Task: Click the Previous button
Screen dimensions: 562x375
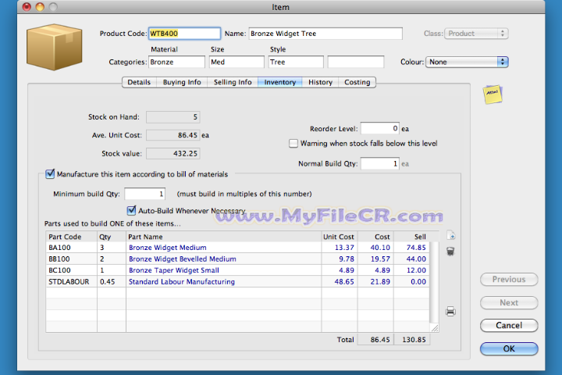Action: [x=509, y=279]
